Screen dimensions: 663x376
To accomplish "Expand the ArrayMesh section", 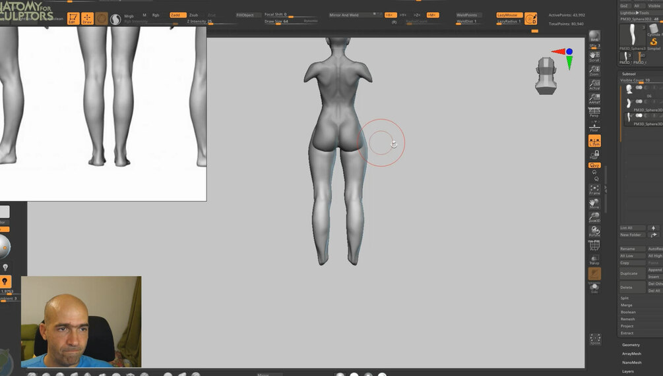I will pos(631,354).
